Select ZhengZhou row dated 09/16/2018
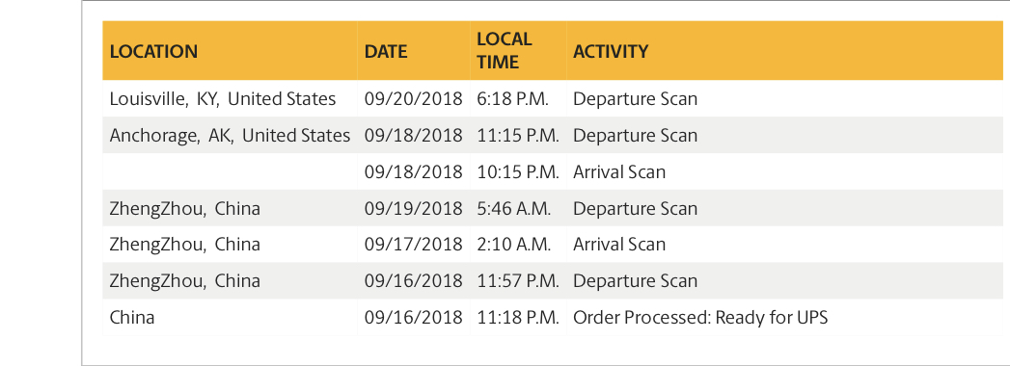 554,281
